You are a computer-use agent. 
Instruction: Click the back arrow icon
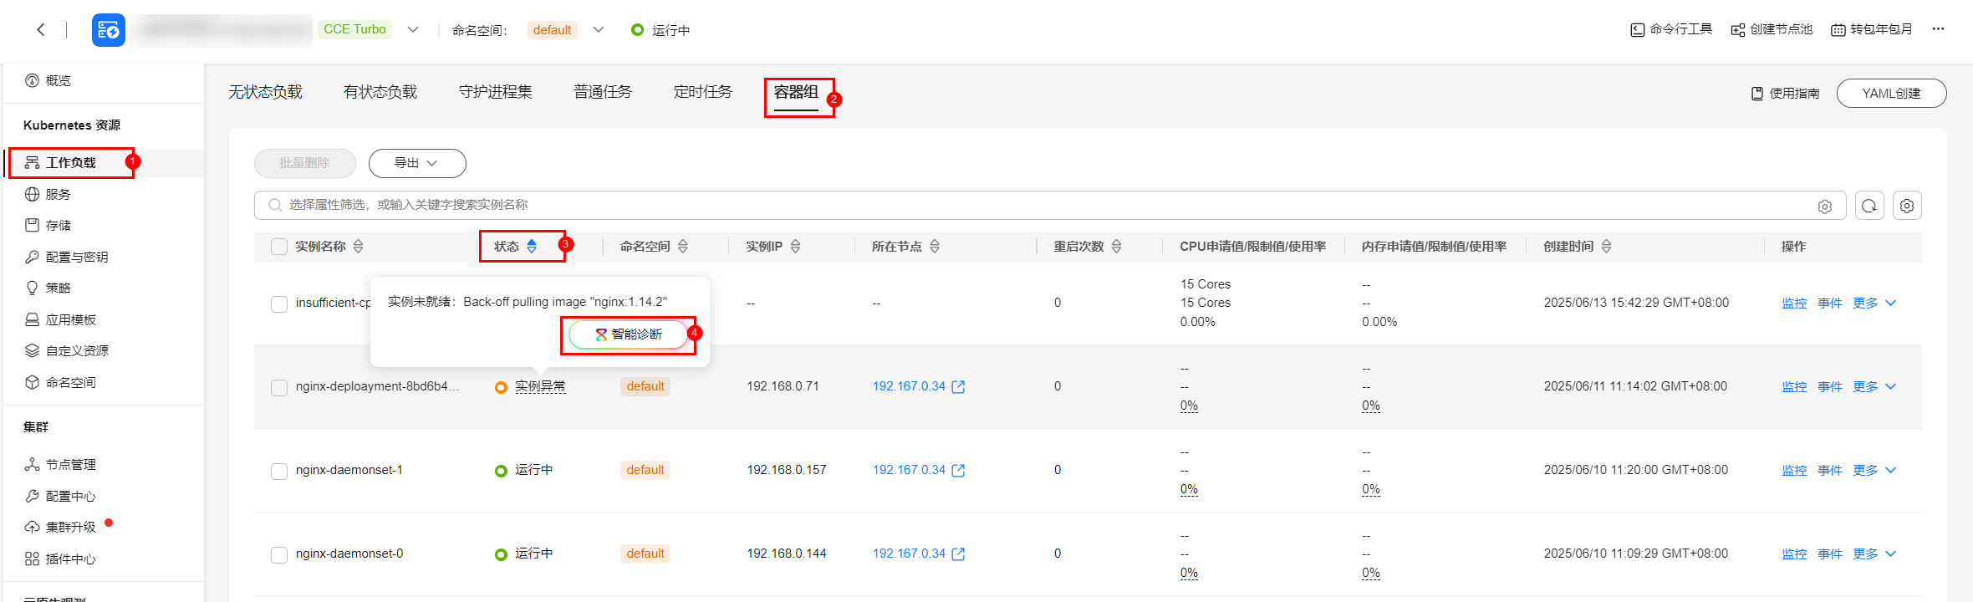click(x=41, y=30)
